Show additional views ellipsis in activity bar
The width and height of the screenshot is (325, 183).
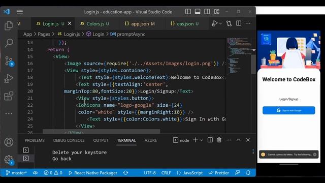click(x=9, y=113)
